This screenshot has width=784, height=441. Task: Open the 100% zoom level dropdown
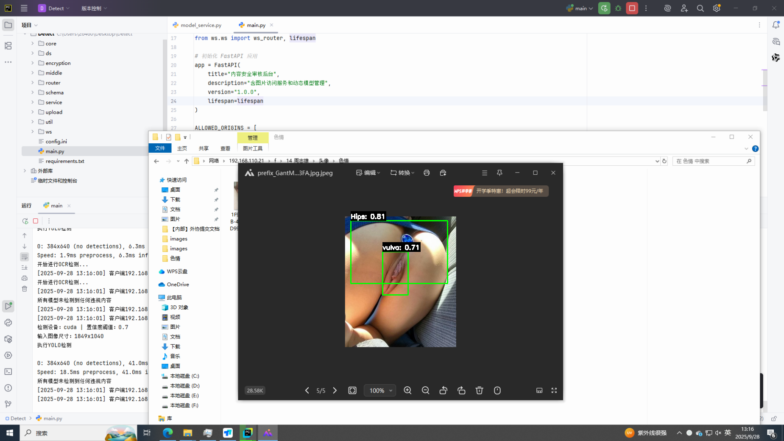(x=380, y=391)
